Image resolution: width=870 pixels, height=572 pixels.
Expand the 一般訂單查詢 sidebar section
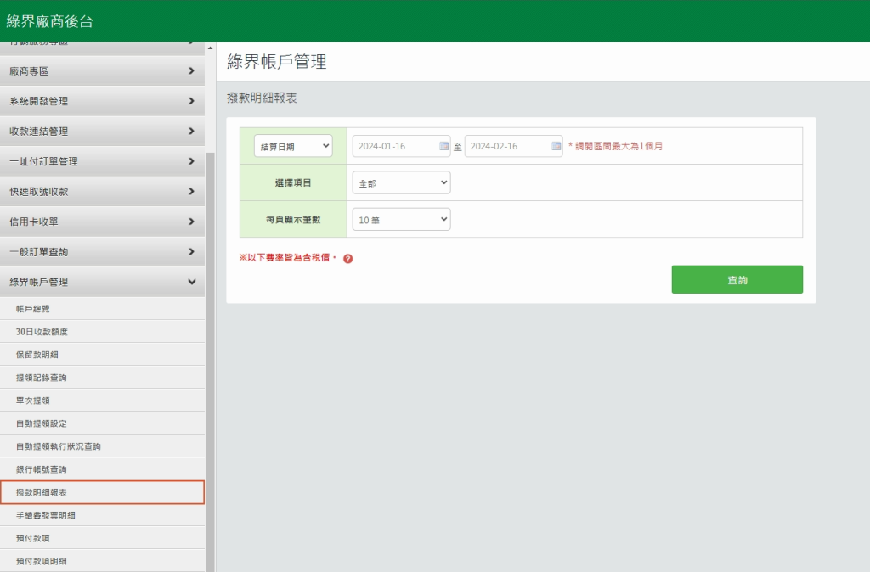(x=102, y=252)
